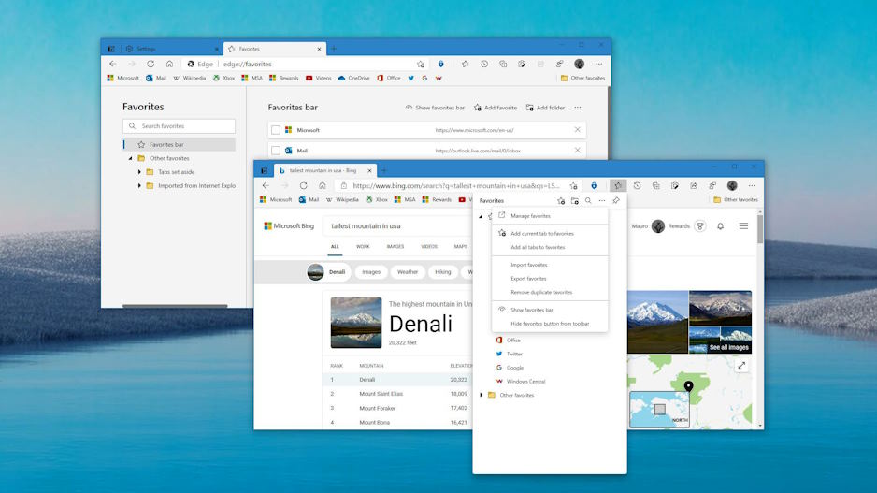Click Search favorites input field

click(179, 126)
